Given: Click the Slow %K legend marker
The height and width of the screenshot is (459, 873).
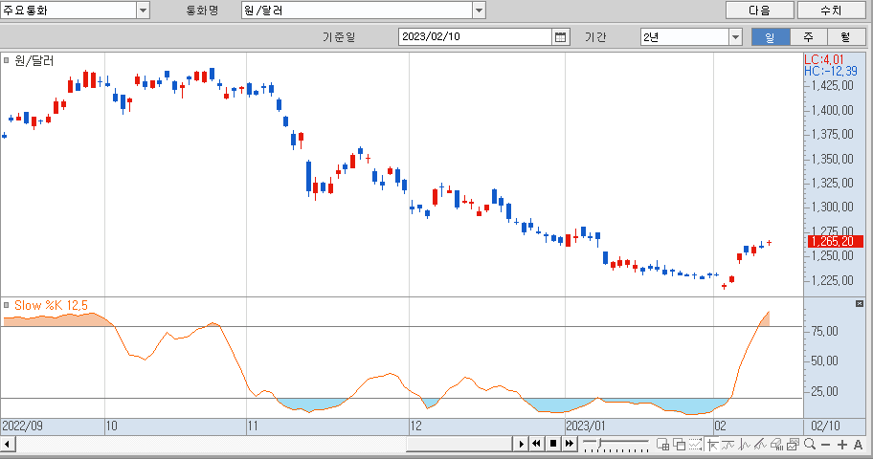Looking at the screenshot, I should (x=6, y=305).
